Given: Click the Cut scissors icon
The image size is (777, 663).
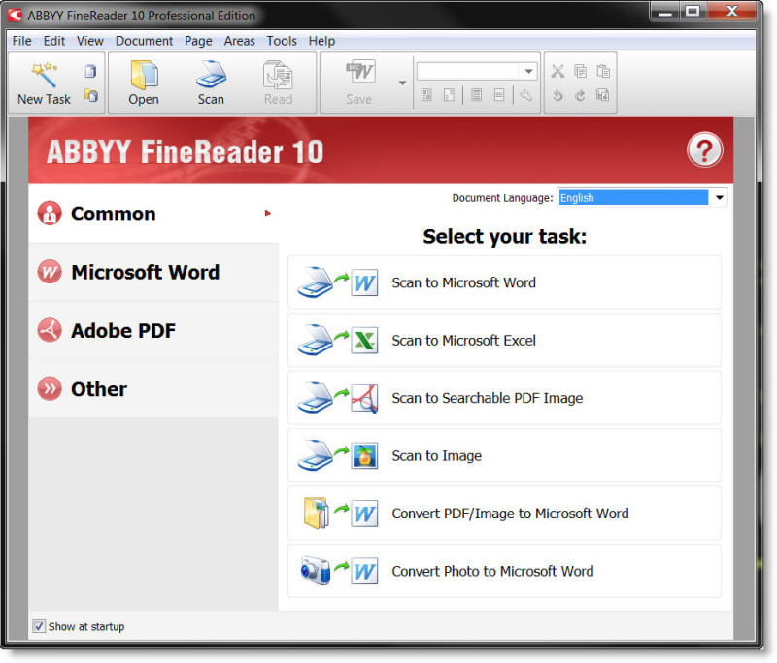Looking at the screenshot, I should click(557, 71).
